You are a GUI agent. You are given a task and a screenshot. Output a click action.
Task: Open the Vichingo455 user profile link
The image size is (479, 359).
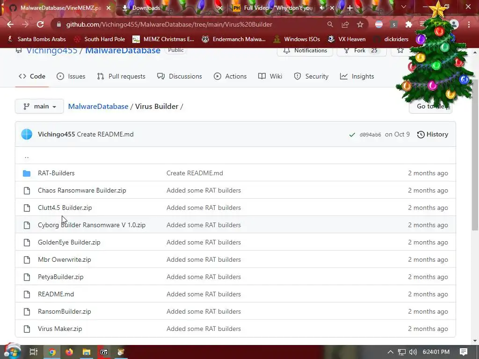(x=51, y=50)
